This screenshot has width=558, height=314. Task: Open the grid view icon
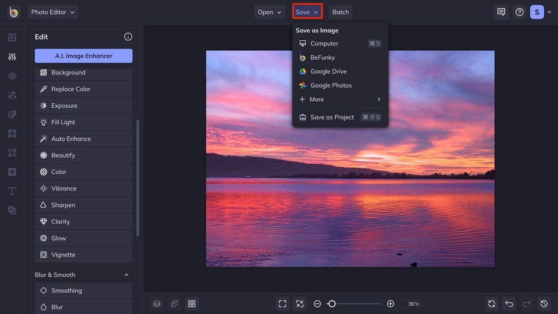pyautogui.click(x=192, y=304)
